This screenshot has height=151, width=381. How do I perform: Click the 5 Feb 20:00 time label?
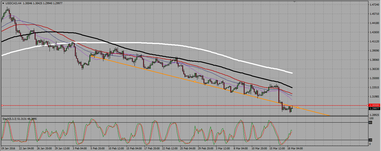tap(98, 148)
